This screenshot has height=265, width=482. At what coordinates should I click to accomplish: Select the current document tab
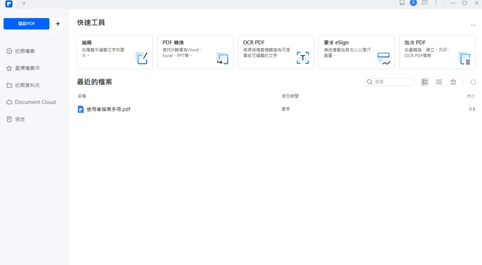coord(9,4)
